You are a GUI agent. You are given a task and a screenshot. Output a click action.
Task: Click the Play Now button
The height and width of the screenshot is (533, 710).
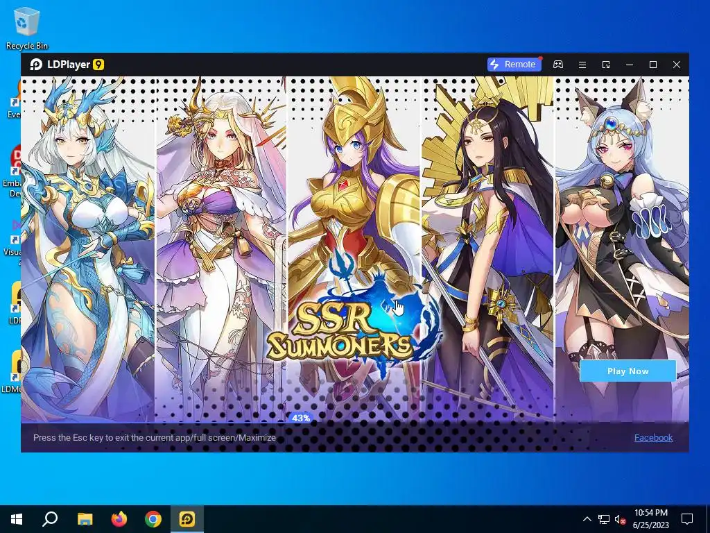[x=627, y=371]
